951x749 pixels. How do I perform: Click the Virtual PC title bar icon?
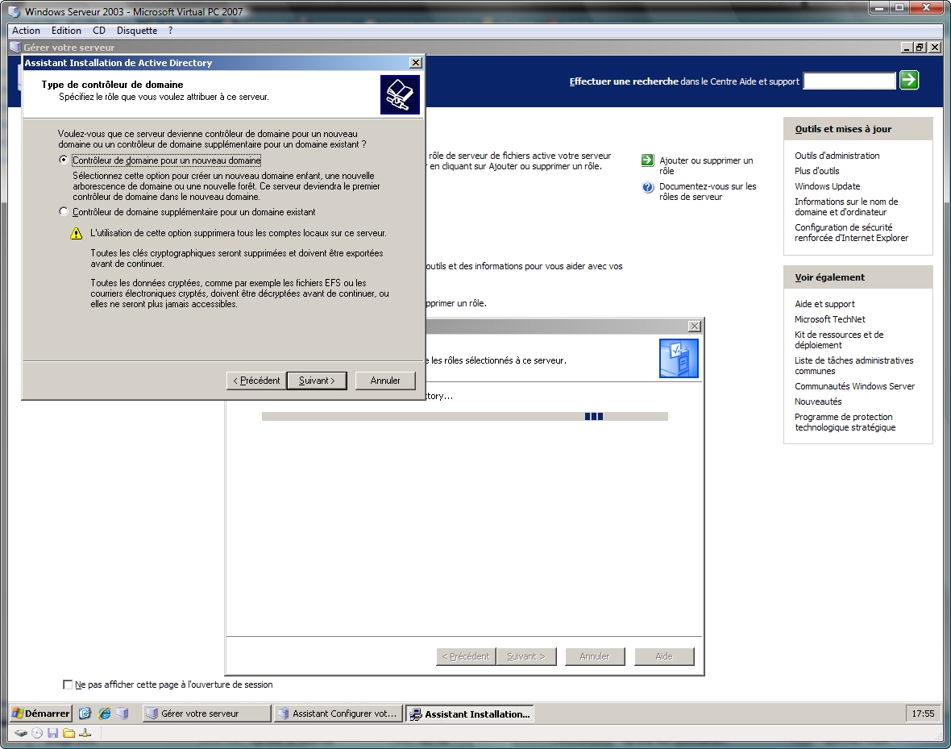(x=14, y=11)
